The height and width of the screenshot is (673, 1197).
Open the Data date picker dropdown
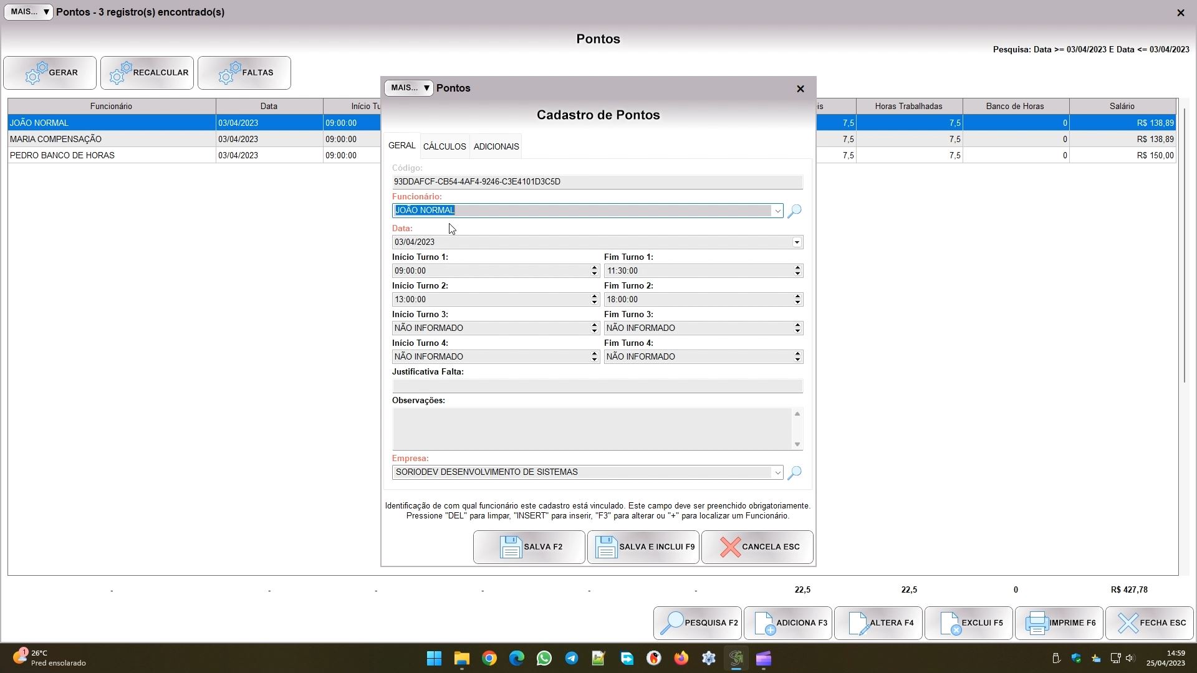(797, 242)
